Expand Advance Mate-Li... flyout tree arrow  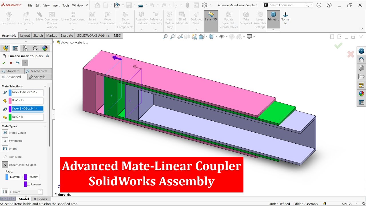coord(54,42)
